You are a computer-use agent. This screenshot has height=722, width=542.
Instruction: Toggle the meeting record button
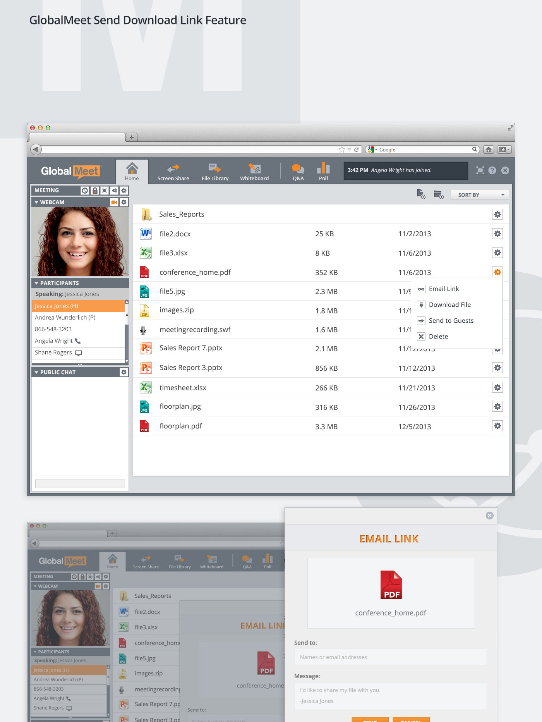coord(105,191)
